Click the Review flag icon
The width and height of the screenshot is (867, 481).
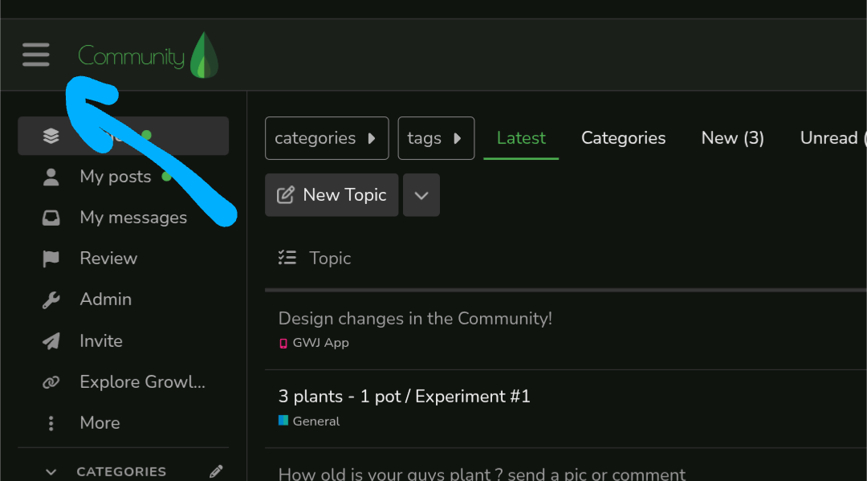(51, 259)
